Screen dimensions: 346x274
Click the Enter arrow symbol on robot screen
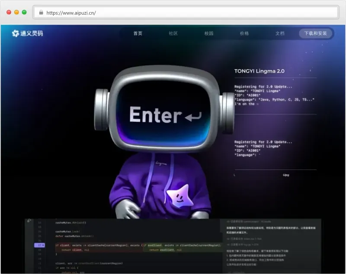pyautogui.click(x=193, y=116)
